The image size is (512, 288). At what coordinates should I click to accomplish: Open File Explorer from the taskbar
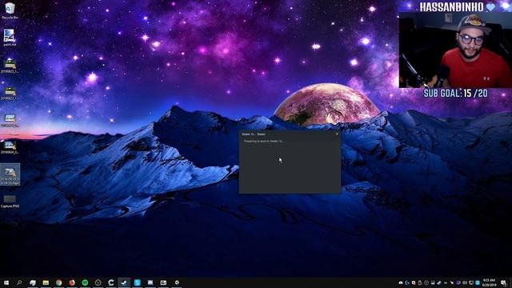pos(46,282)
